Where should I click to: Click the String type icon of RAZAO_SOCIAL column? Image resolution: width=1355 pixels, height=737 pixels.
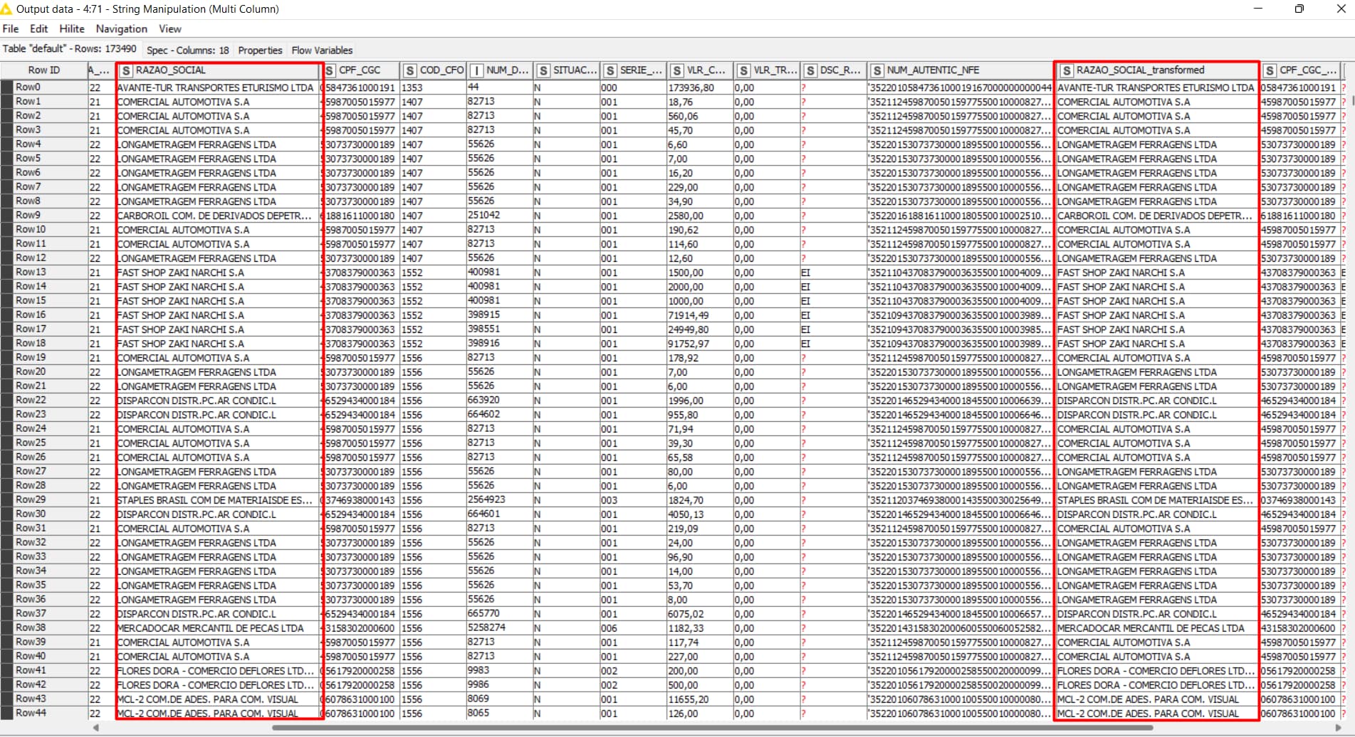click(x=126, y=70)
